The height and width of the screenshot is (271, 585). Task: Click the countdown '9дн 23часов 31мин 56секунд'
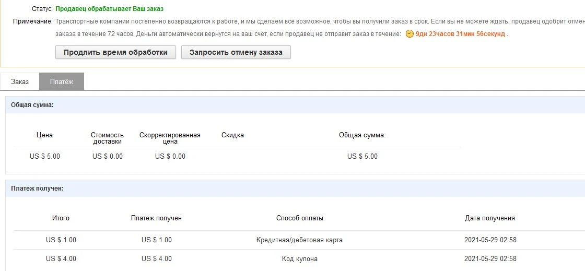[x=460, y=34]
